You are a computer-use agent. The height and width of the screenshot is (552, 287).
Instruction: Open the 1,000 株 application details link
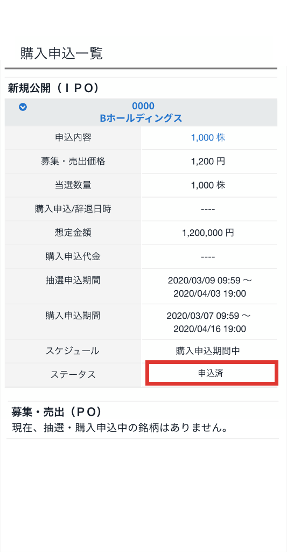point(208,138)
